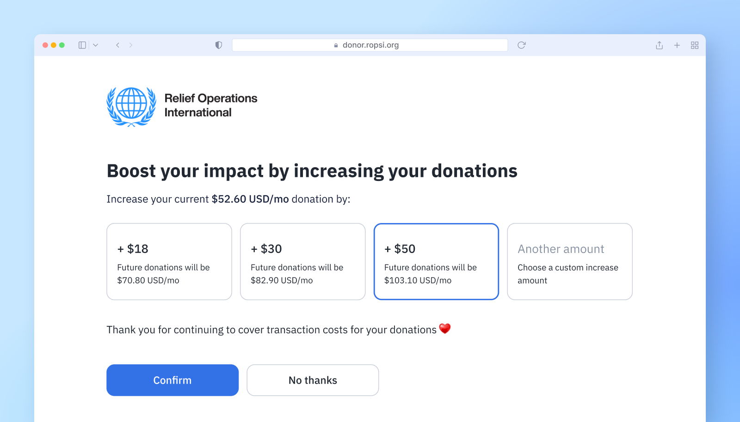The width and height of the screenshot is (740, 422).
Task: Select the + $30 increase option
Action: point(303,262)
